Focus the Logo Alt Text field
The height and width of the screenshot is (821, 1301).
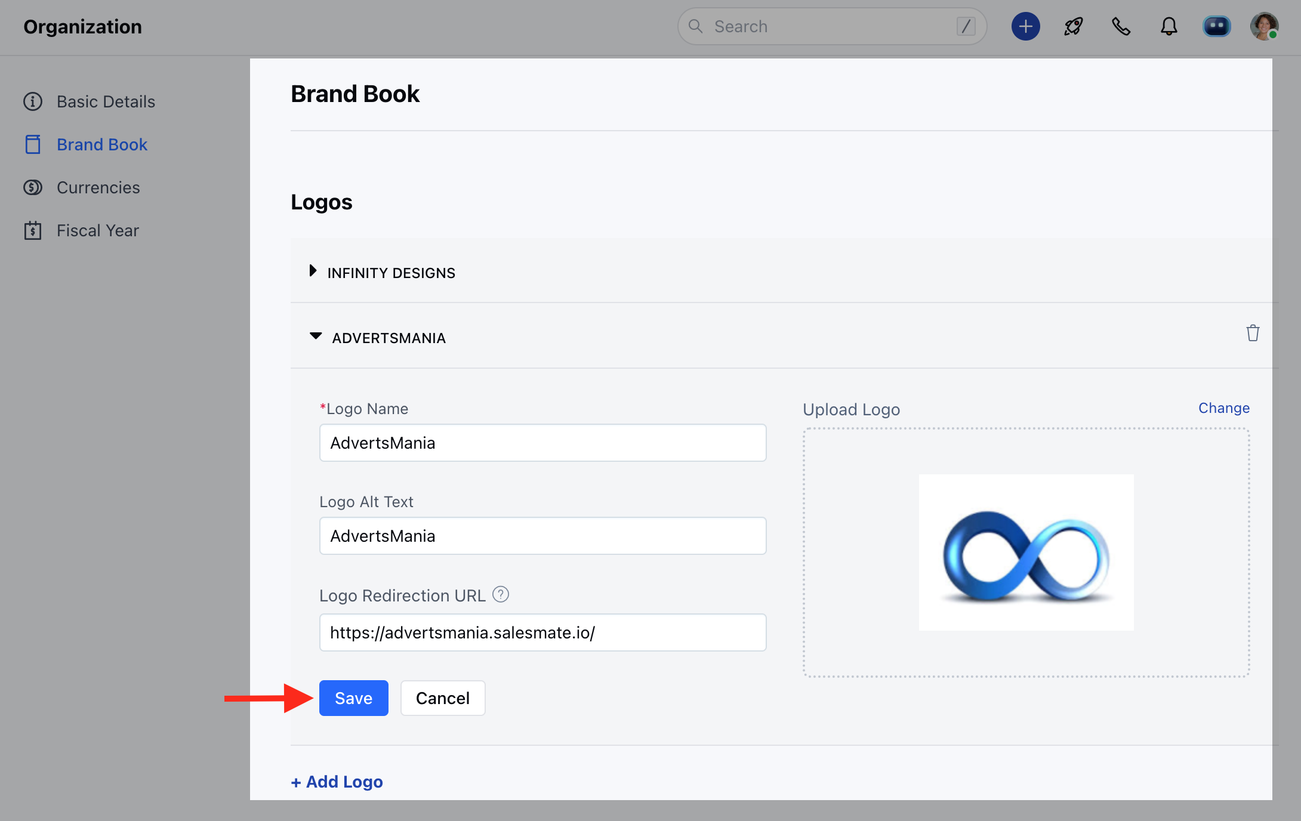coord(542,536)
